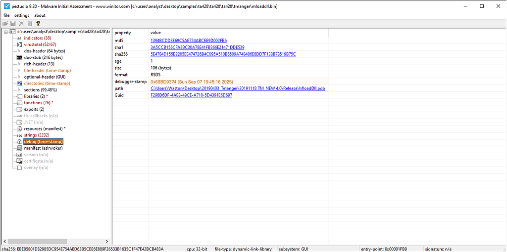Click the format value RSDS
The image size is (507, 252).
[155, 75]
